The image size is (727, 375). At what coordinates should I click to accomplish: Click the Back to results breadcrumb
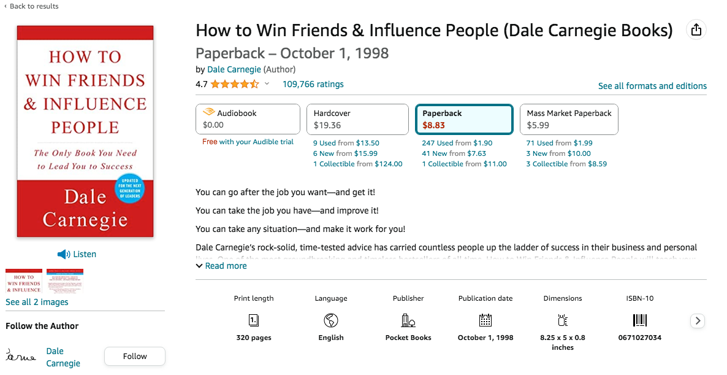(x=31, y=6)
